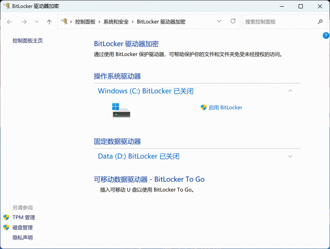Collapse the Windows (C:) drive section
Image resolution: width=330 pixels, height=249 pixels.
click(290, 91)
